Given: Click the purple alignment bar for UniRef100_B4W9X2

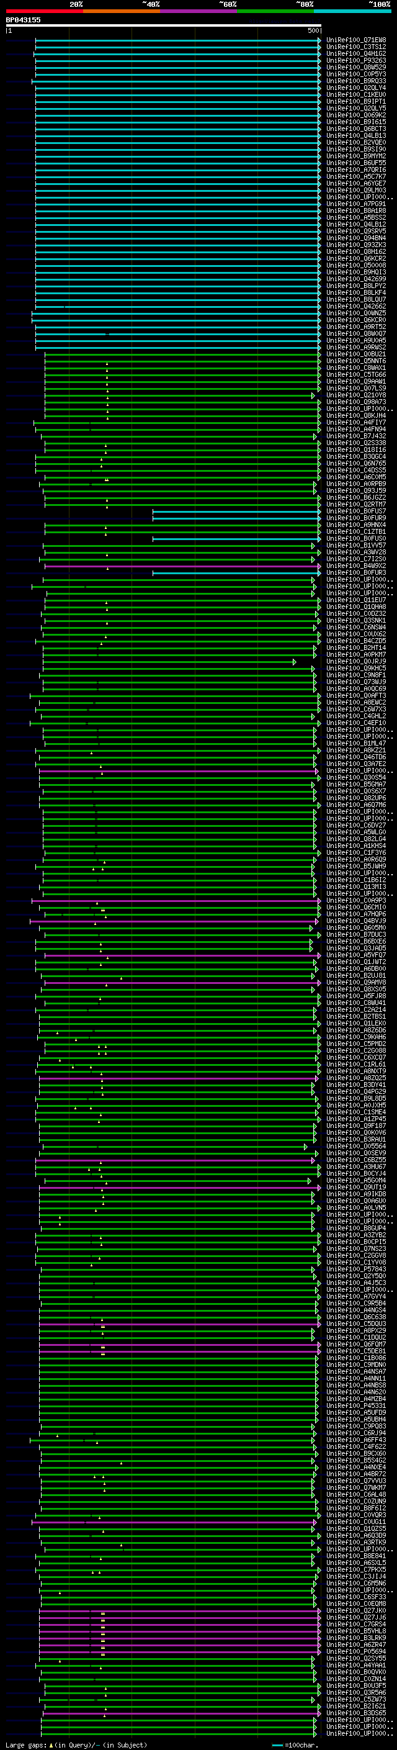Looking at the screenshot, I should tap(182, 566).
